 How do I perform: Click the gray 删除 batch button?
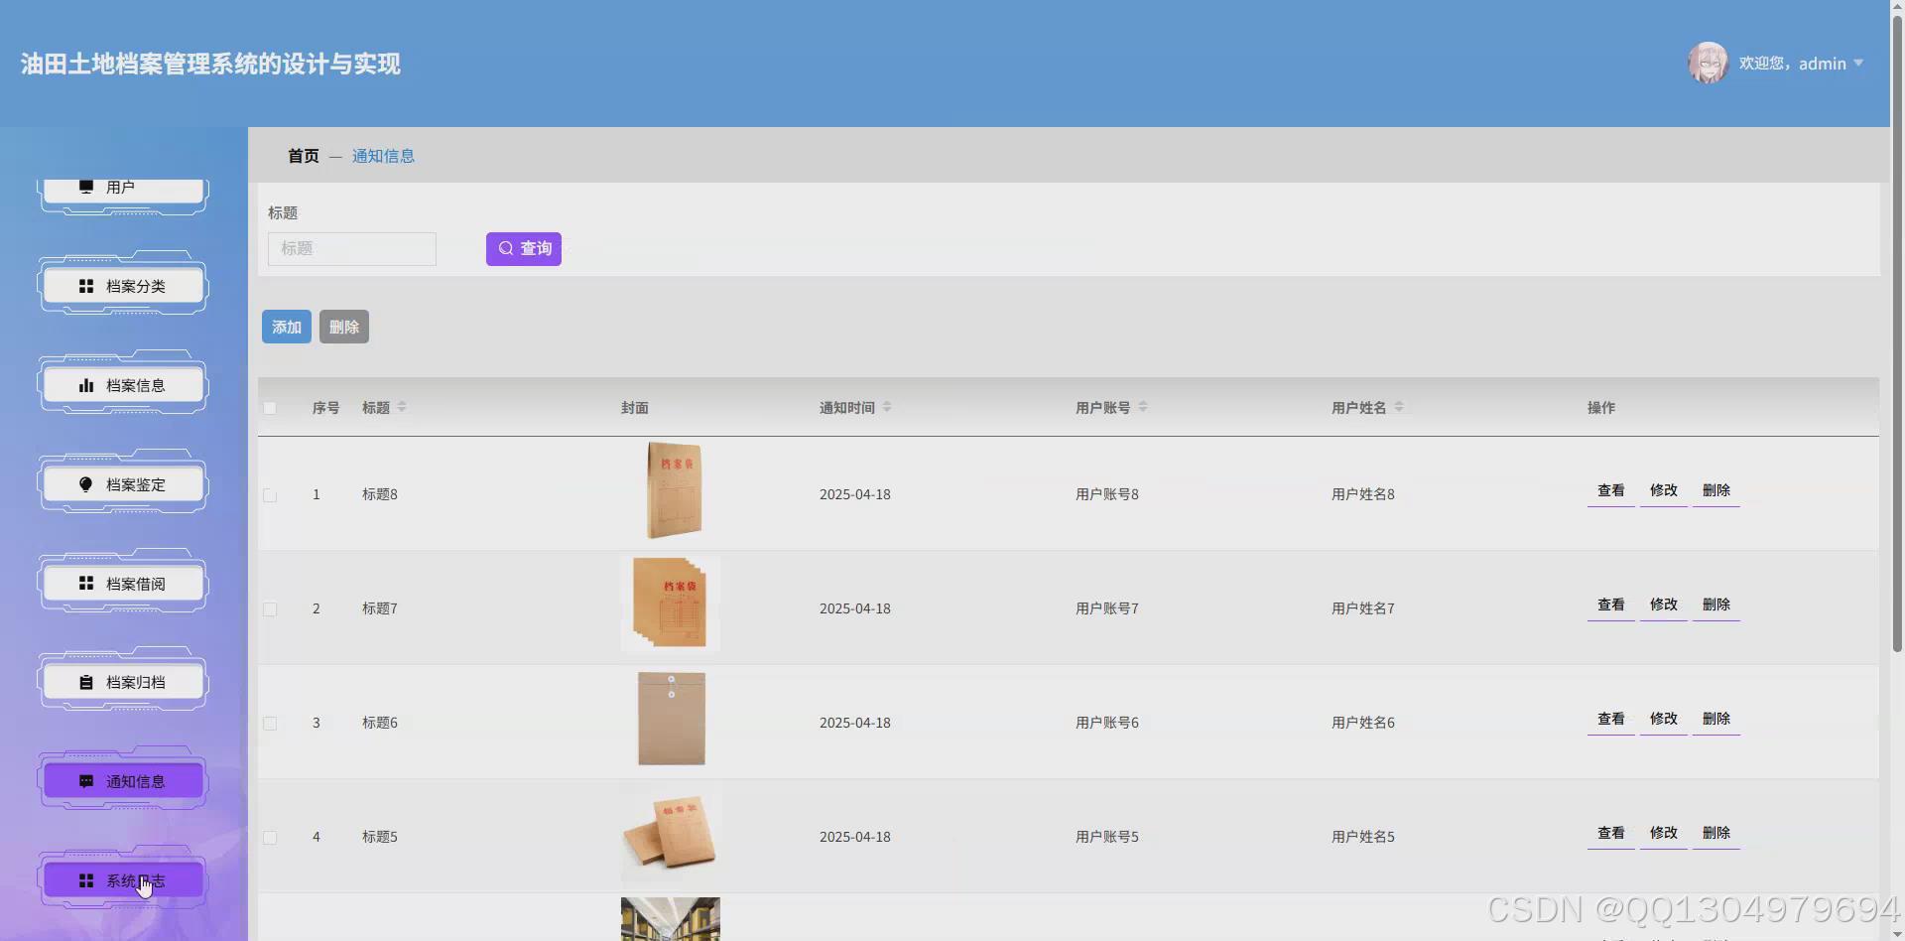344,327
